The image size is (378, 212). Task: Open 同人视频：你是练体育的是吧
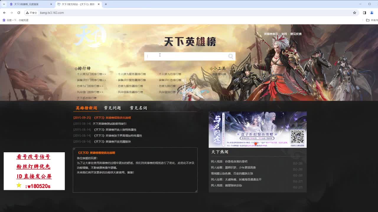pyautogui.click(x=229, y=162)
